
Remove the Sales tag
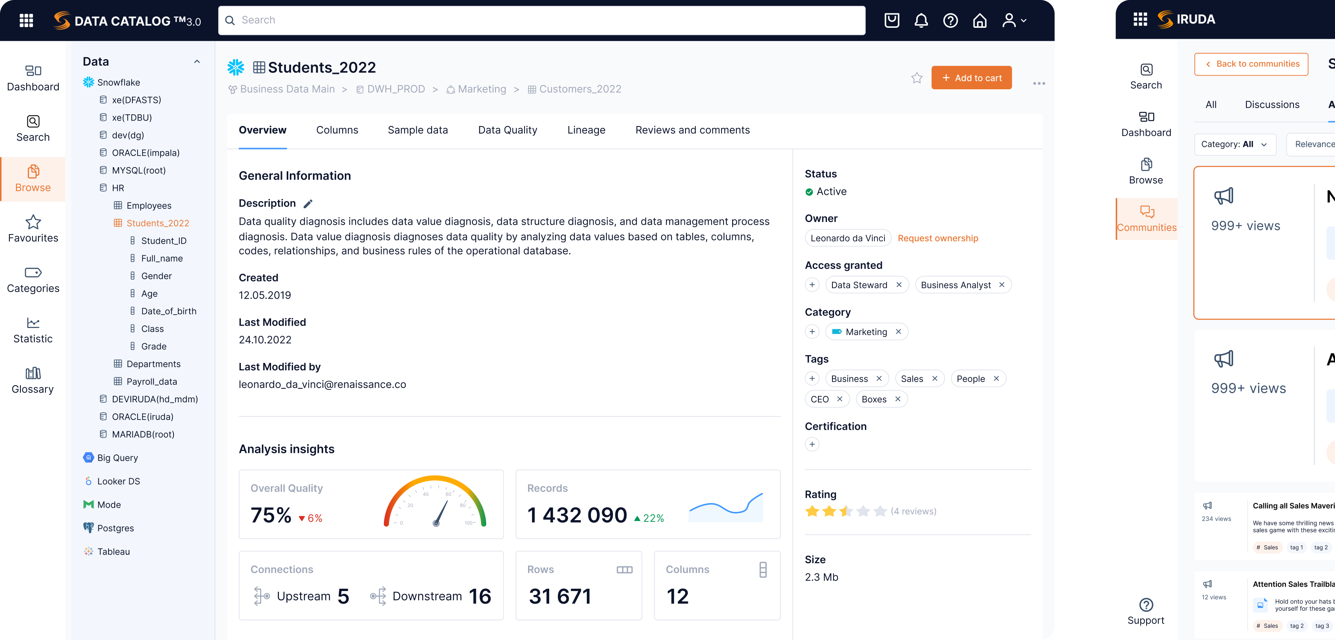[x=935, y=379]
